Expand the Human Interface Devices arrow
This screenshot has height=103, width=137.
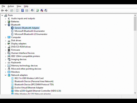pyautogui.click(x=5, y=53)
